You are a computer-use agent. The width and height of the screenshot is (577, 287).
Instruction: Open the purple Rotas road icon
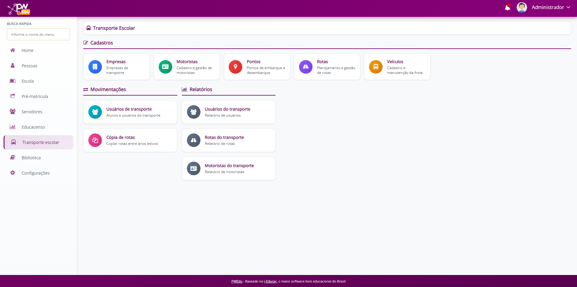(x=306, y=67)
